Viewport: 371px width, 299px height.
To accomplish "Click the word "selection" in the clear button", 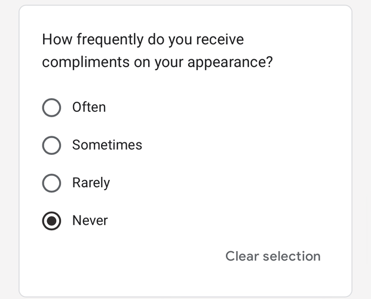I will coord(291,257).
